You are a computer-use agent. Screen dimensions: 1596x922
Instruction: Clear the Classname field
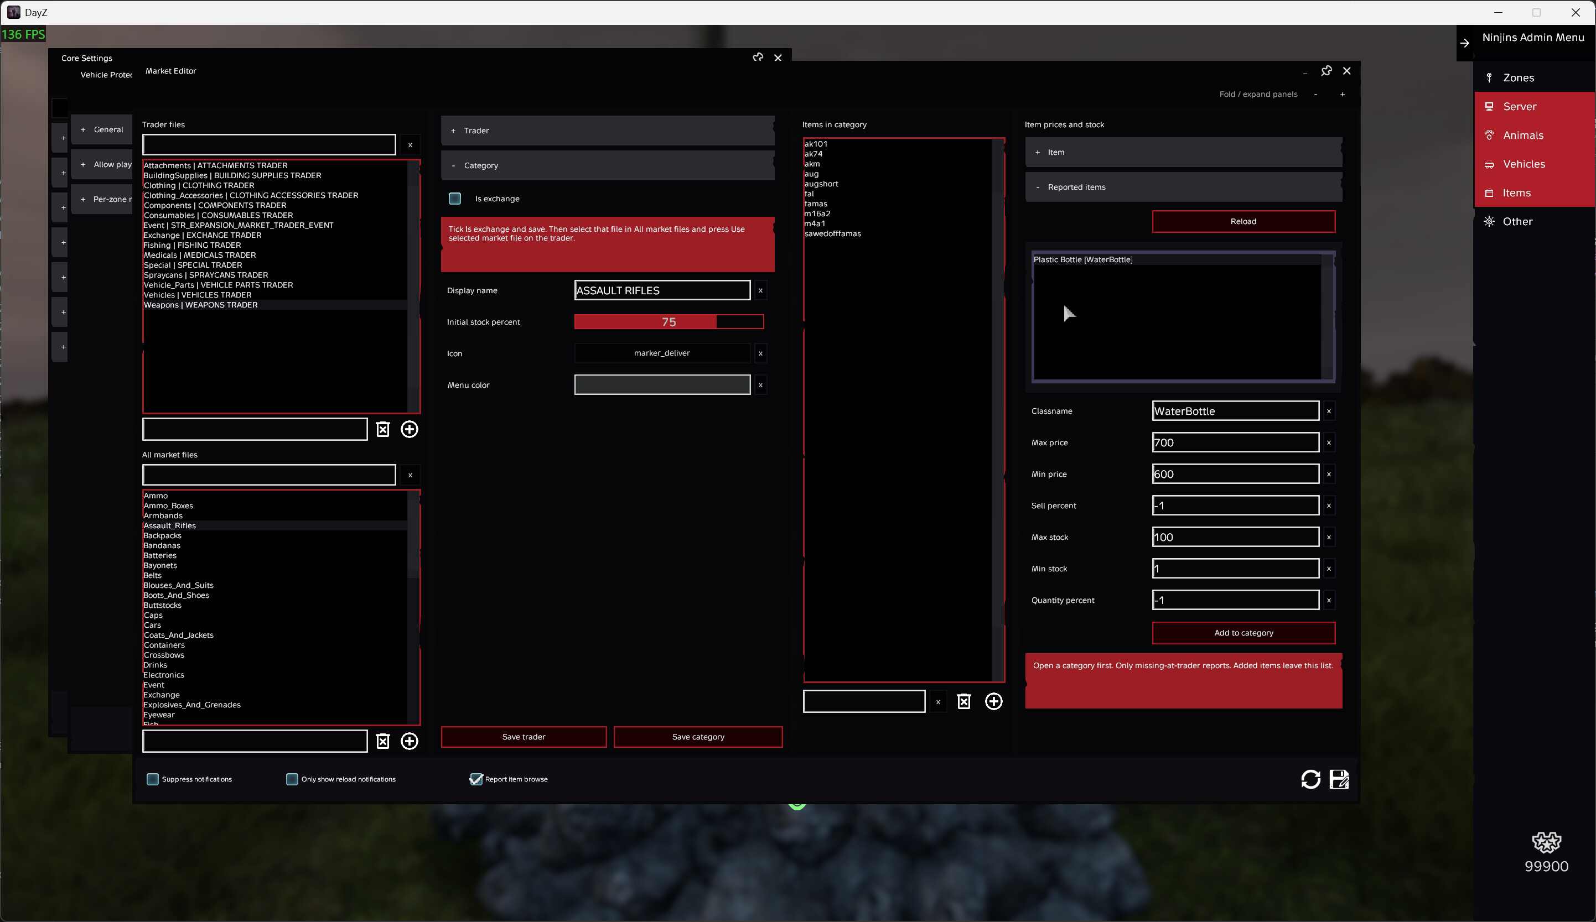point(1329,411)
